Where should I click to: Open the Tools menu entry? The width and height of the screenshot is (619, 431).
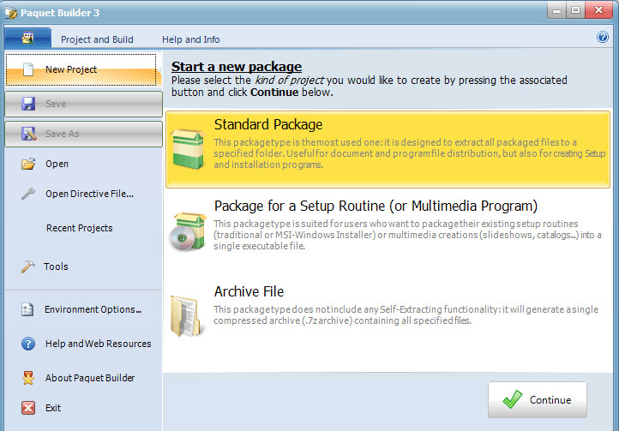click(x=83, y=266)
